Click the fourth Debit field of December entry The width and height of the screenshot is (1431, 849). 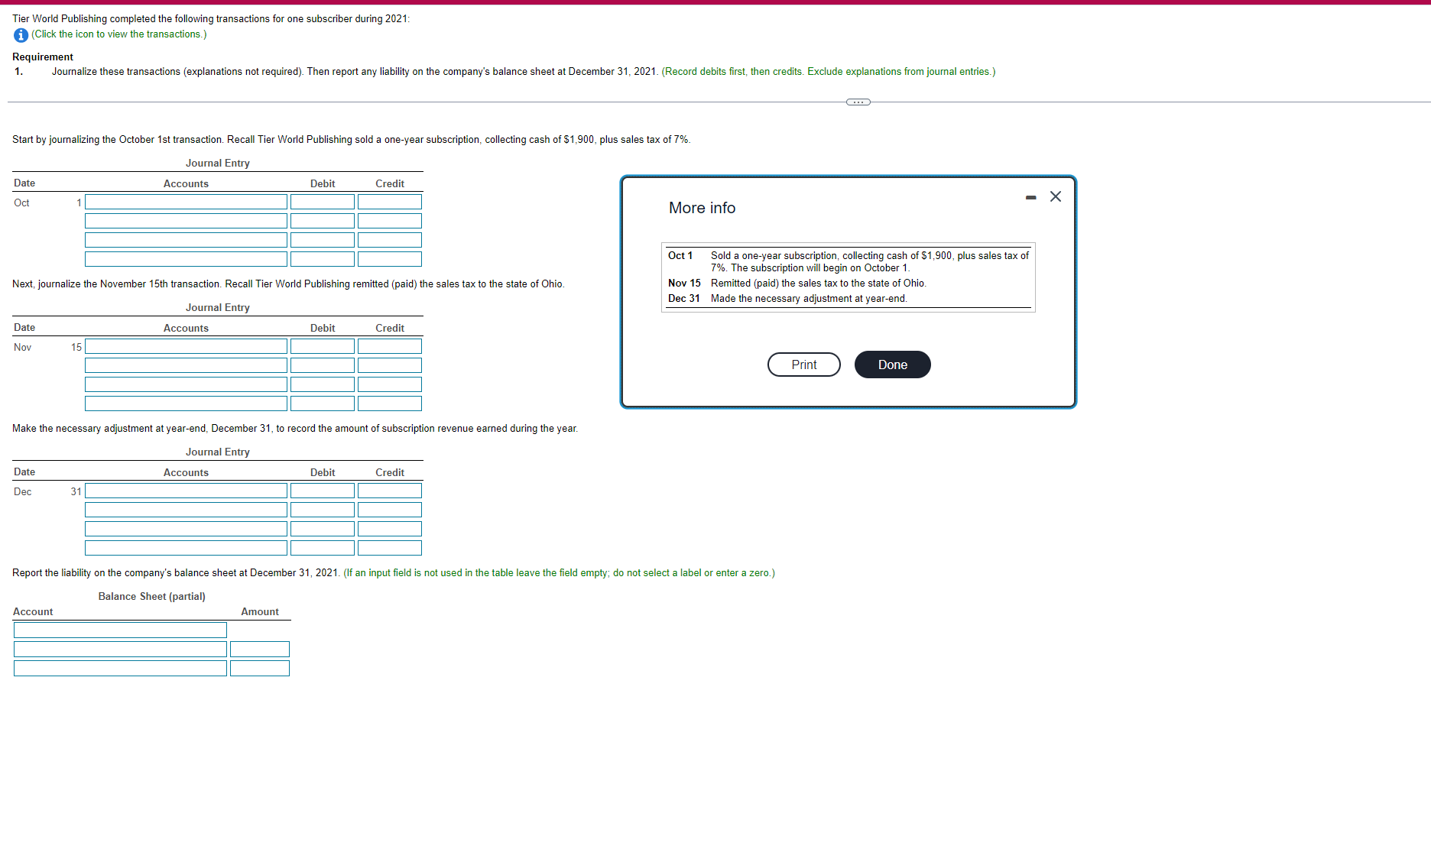coord(323,548)
